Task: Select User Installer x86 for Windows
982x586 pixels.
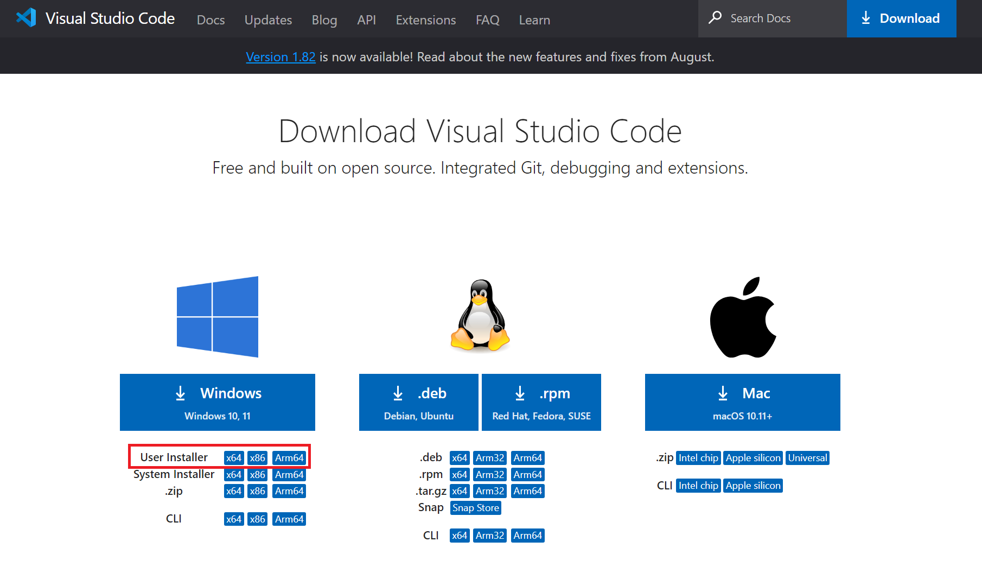Action: click(257, 458)
